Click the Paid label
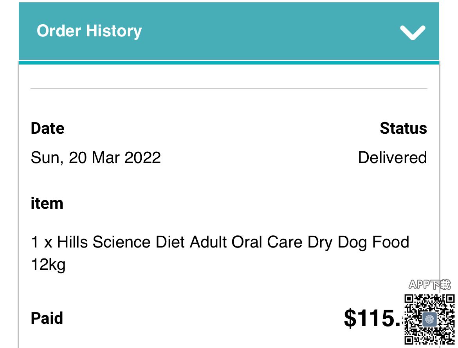The image size is (458, 348). (47, 318)
